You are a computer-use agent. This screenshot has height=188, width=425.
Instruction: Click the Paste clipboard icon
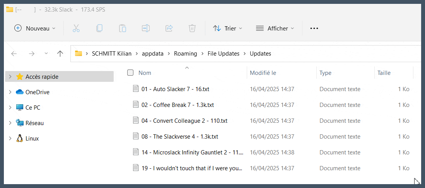pos(123,28)
